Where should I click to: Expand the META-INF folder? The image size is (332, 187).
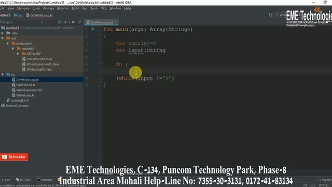point(18,54)
